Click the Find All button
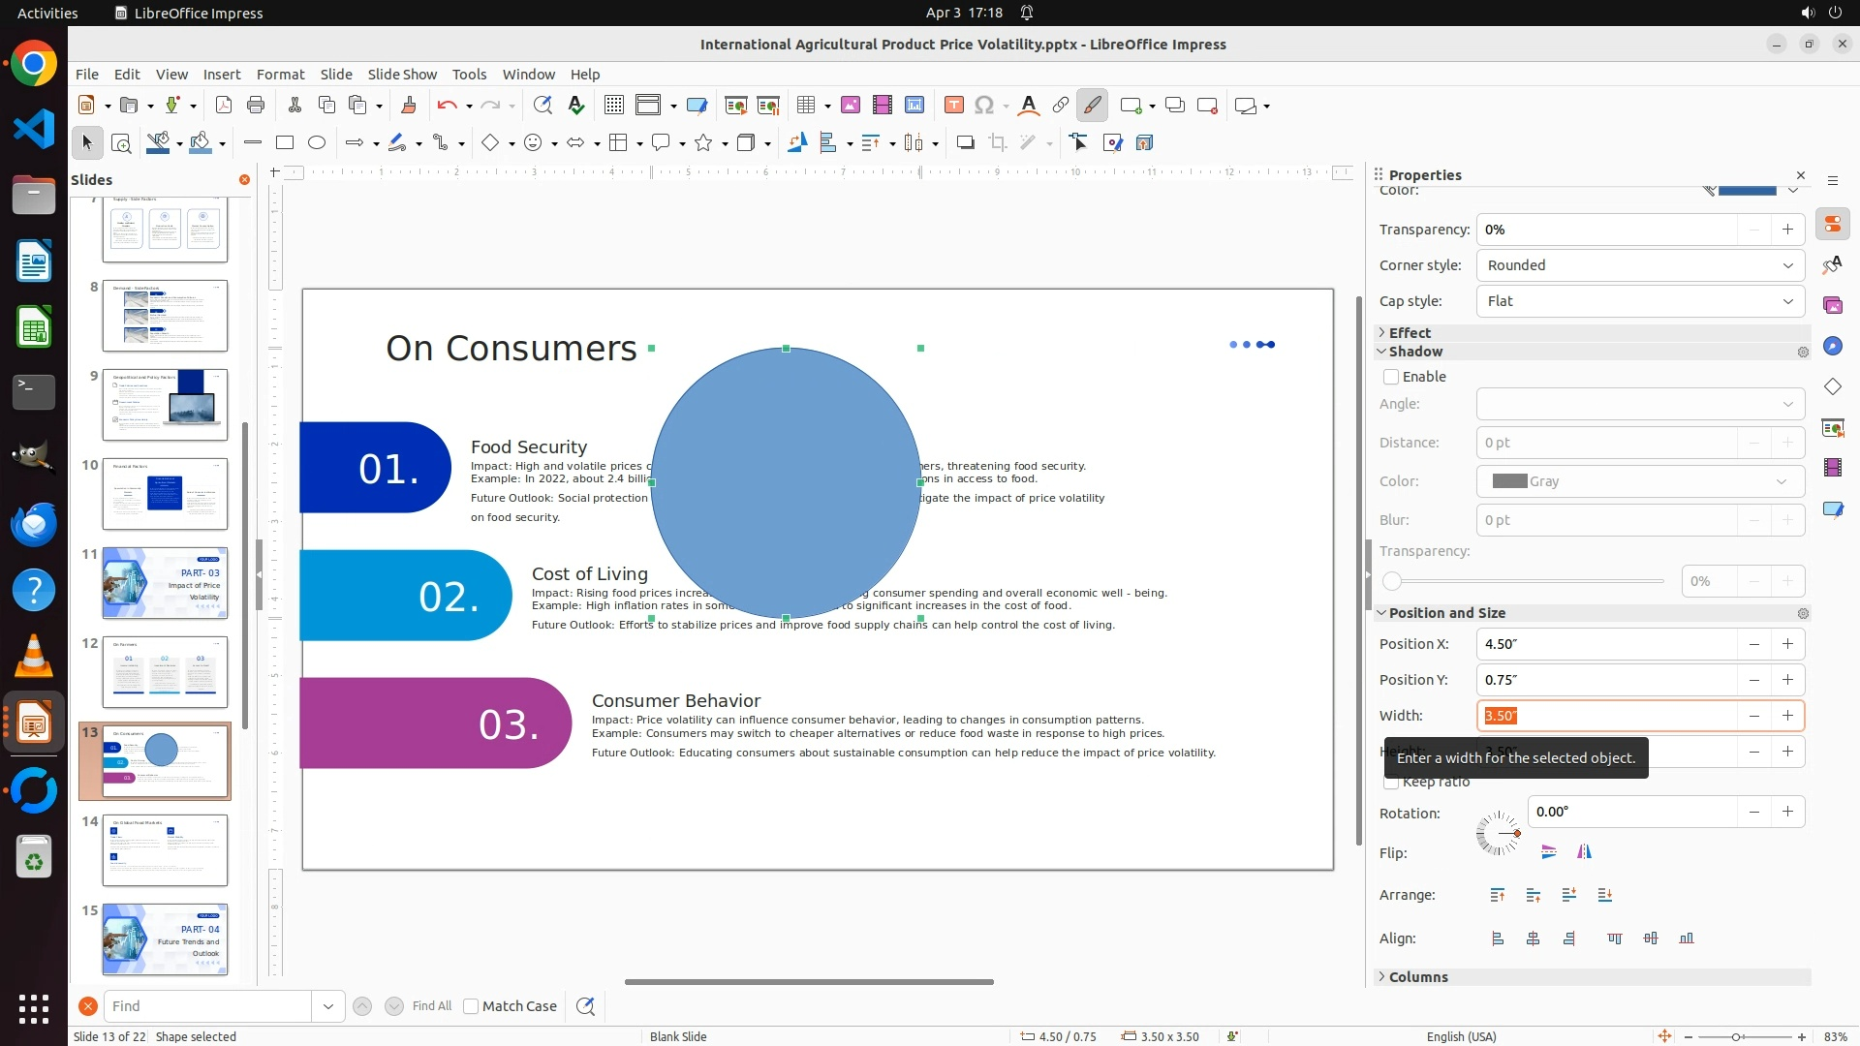 coord(431,1006)
